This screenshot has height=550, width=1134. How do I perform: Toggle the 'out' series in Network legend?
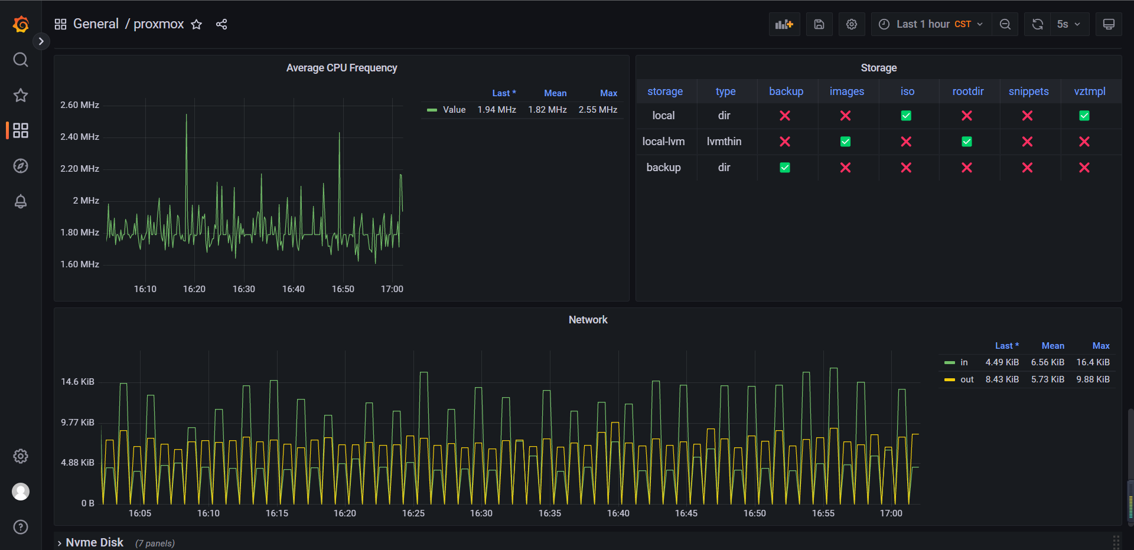[966, 379]
